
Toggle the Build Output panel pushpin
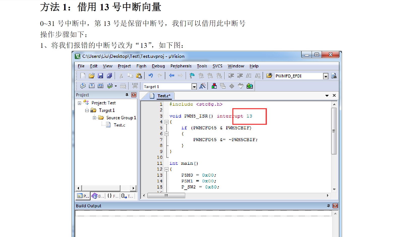[328, 206]
